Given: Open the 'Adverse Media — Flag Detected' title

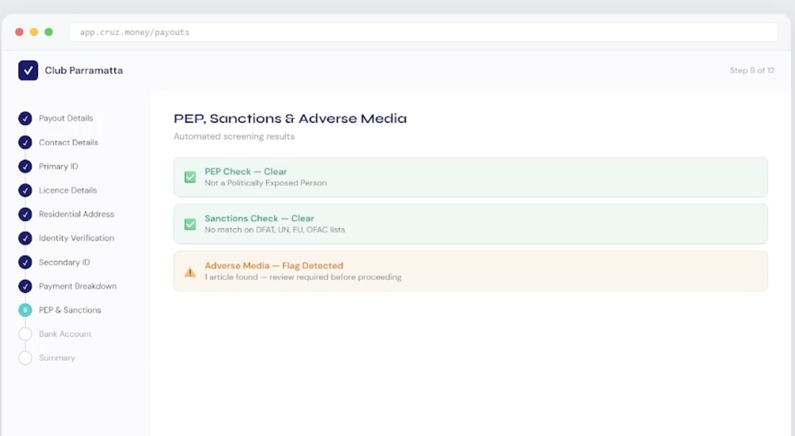Looking at the screenshot, I should [x=274, y=266].
